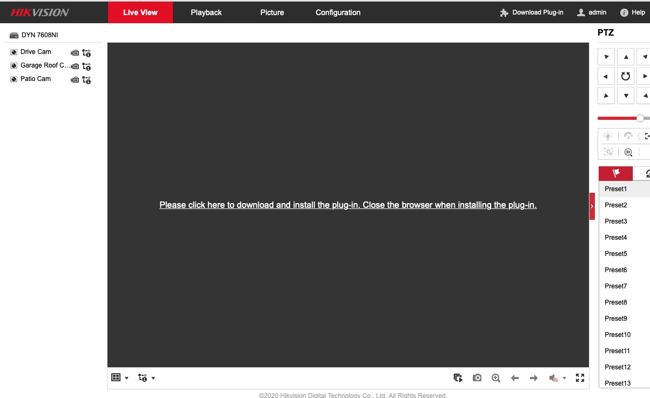Open stream type dropdown in bottom toolbar
650x398 pixels.
[146, 378]
